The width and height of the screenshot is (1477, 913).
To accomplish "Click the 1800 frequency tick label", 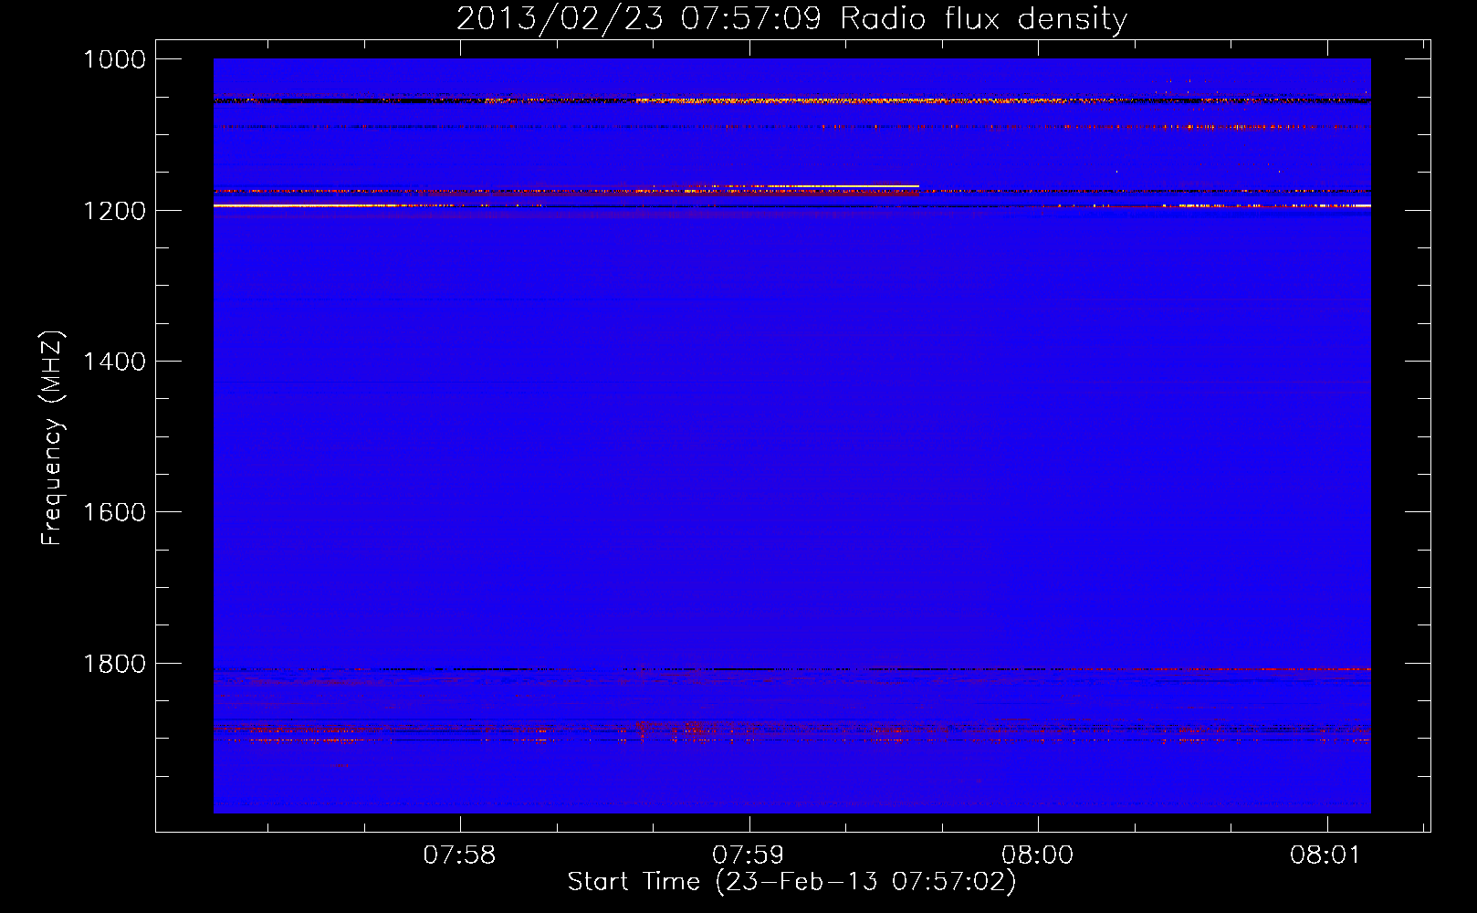I will pyautogui.click(x=114, y=664).
